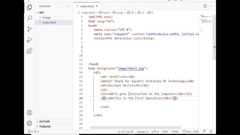
Task: Click the Input Device text on line 17
Action: (123, 85)
